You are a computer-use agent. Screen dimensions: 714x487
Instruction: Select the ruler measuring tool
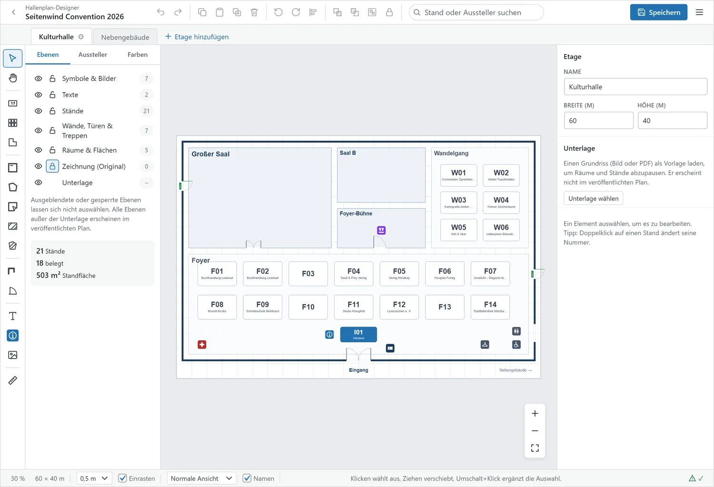point(13,380)
